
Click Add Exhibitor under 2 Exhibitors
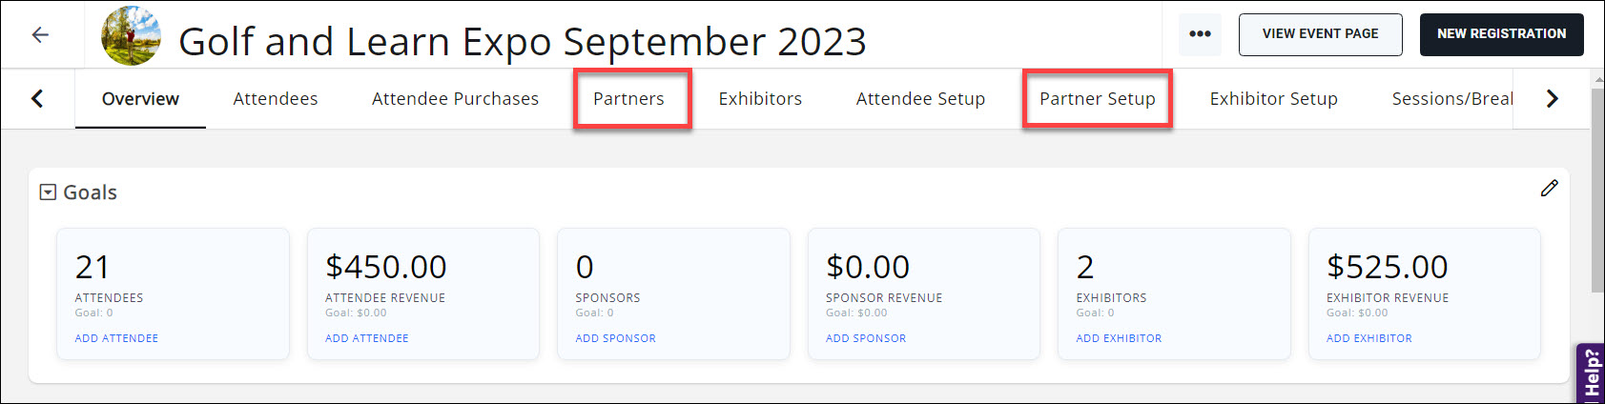coord(1119,338)
